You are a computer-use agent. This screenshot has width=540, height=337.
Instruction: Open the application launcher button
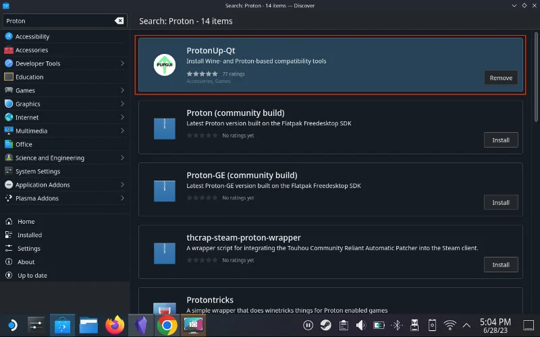[12, 325]
